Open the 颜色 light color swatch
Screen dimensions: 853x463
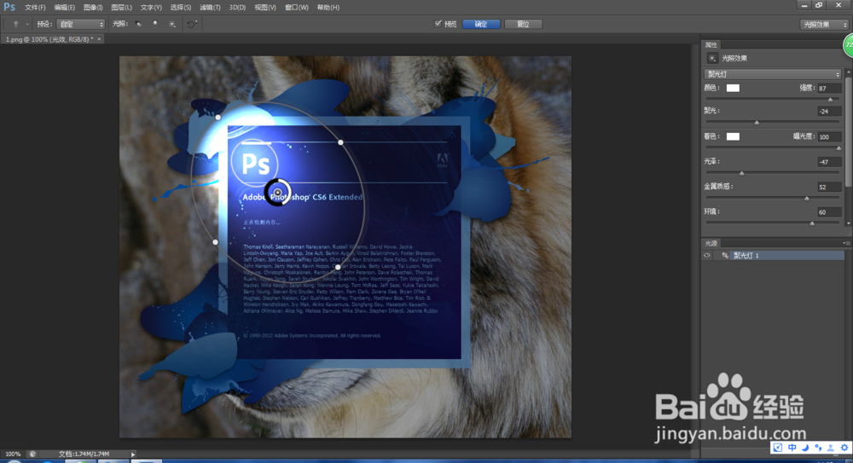point(733,88)
